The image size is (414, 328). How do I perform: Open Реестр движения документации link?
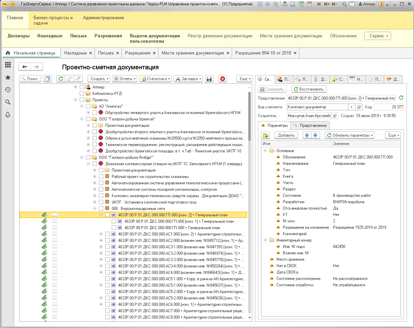point(220,36)
